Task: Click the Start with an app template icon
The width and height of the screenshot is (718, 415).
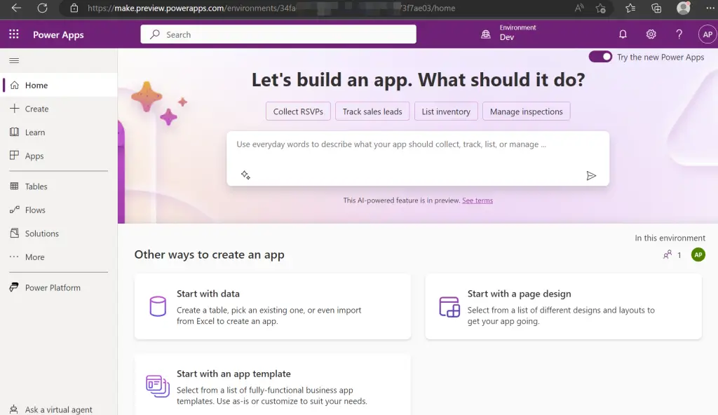Action: coord(158,386)
